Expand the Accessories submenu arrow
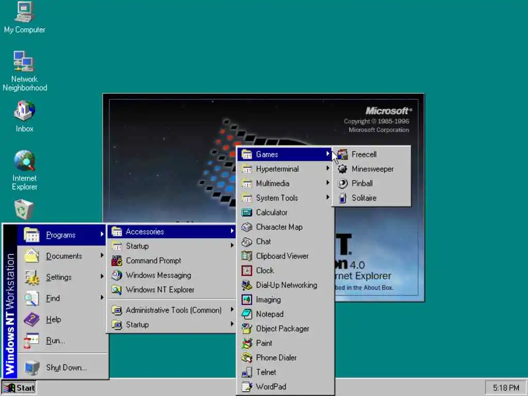This screenshot has height=396, width=528. click(232, 230)
